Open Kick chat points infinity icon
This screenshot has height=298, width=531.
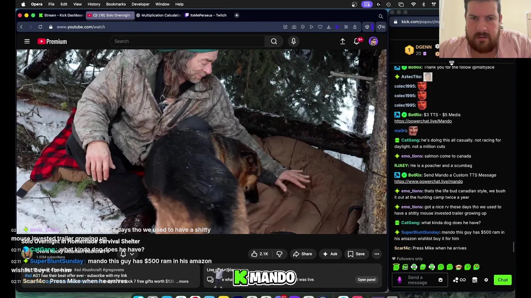point(463,280)
